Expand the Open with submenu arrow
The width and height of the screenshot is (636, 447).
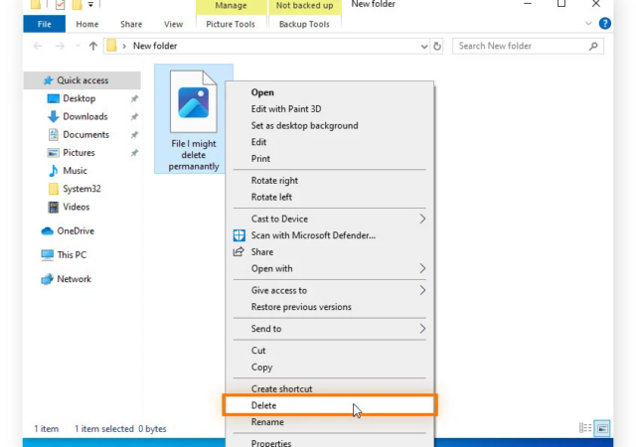[x=422, y=268]
